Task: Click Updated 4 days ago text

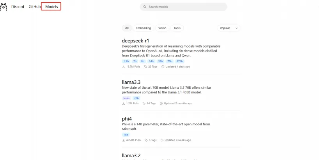Action: click(178, 67)
